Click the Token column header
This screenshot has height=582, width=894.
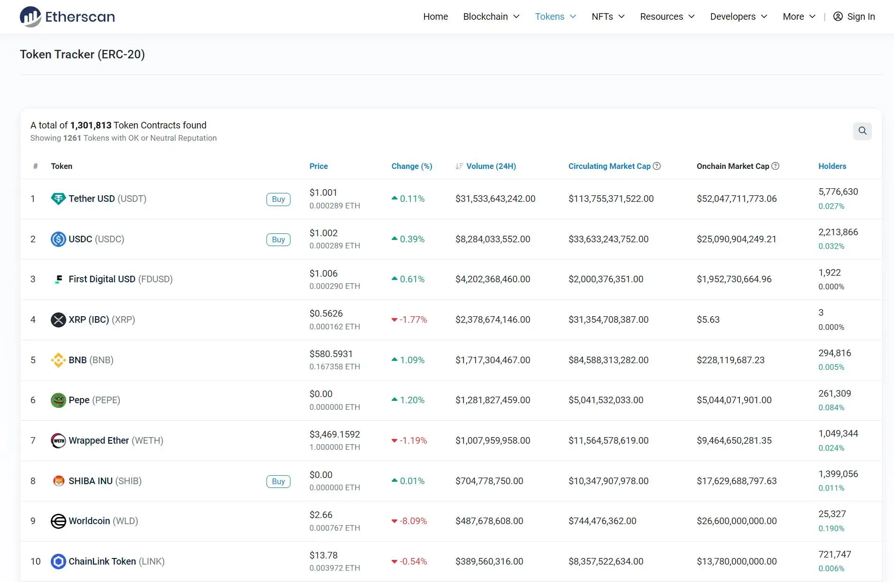pyautogui.click(x=62, y=166)
